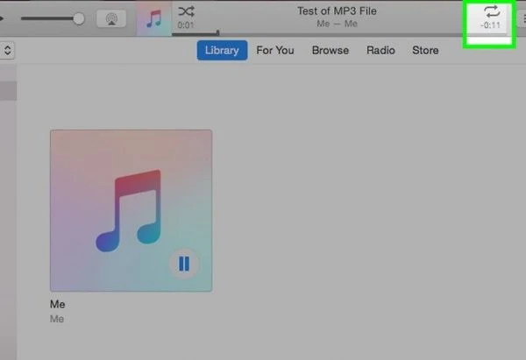
Task: Click the elapsed time 0:01
Action: [x=186, y=25]
